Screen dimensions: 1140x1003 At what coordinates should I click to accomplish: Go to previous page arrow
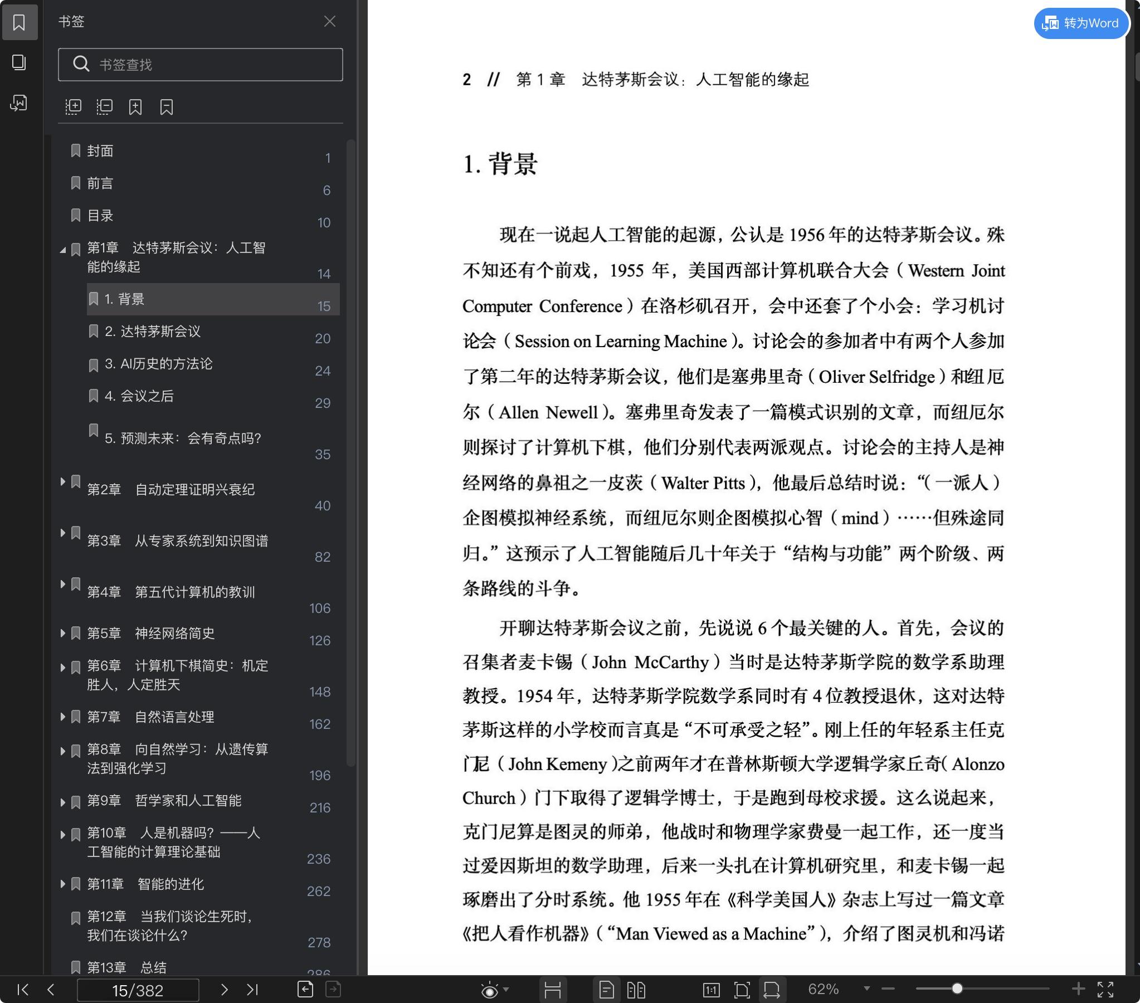coord(51,990)
